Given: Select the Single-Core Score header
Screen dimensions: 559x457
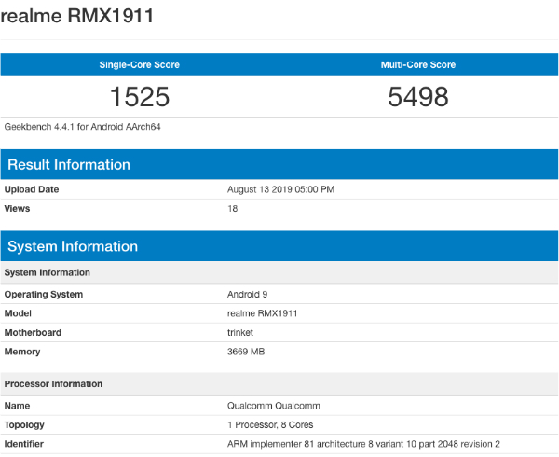Looking at the screenshot, I should click(x=140, y=65).
